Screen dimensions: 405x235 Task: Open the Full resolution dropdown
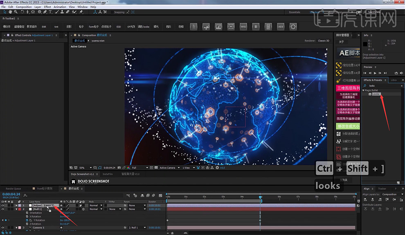pos(140,168)
